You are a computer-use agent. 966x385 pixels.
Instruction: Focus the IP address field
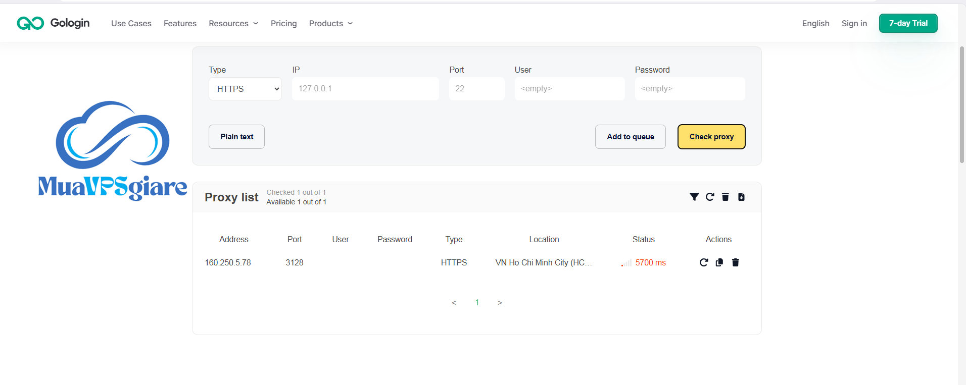[x=365, y=89]
